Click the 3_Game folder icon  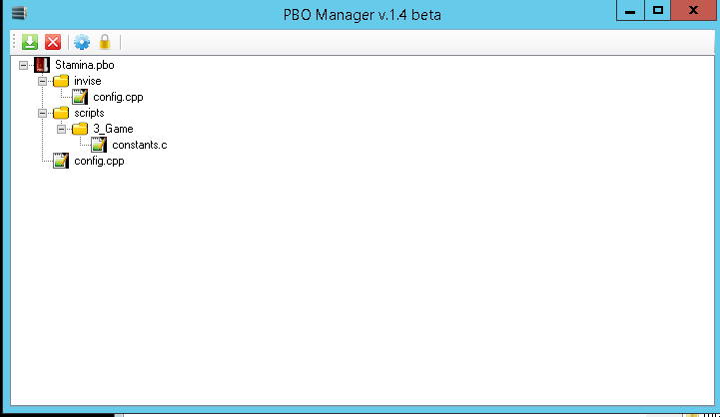pyautogui.click(x=80, y=129)
